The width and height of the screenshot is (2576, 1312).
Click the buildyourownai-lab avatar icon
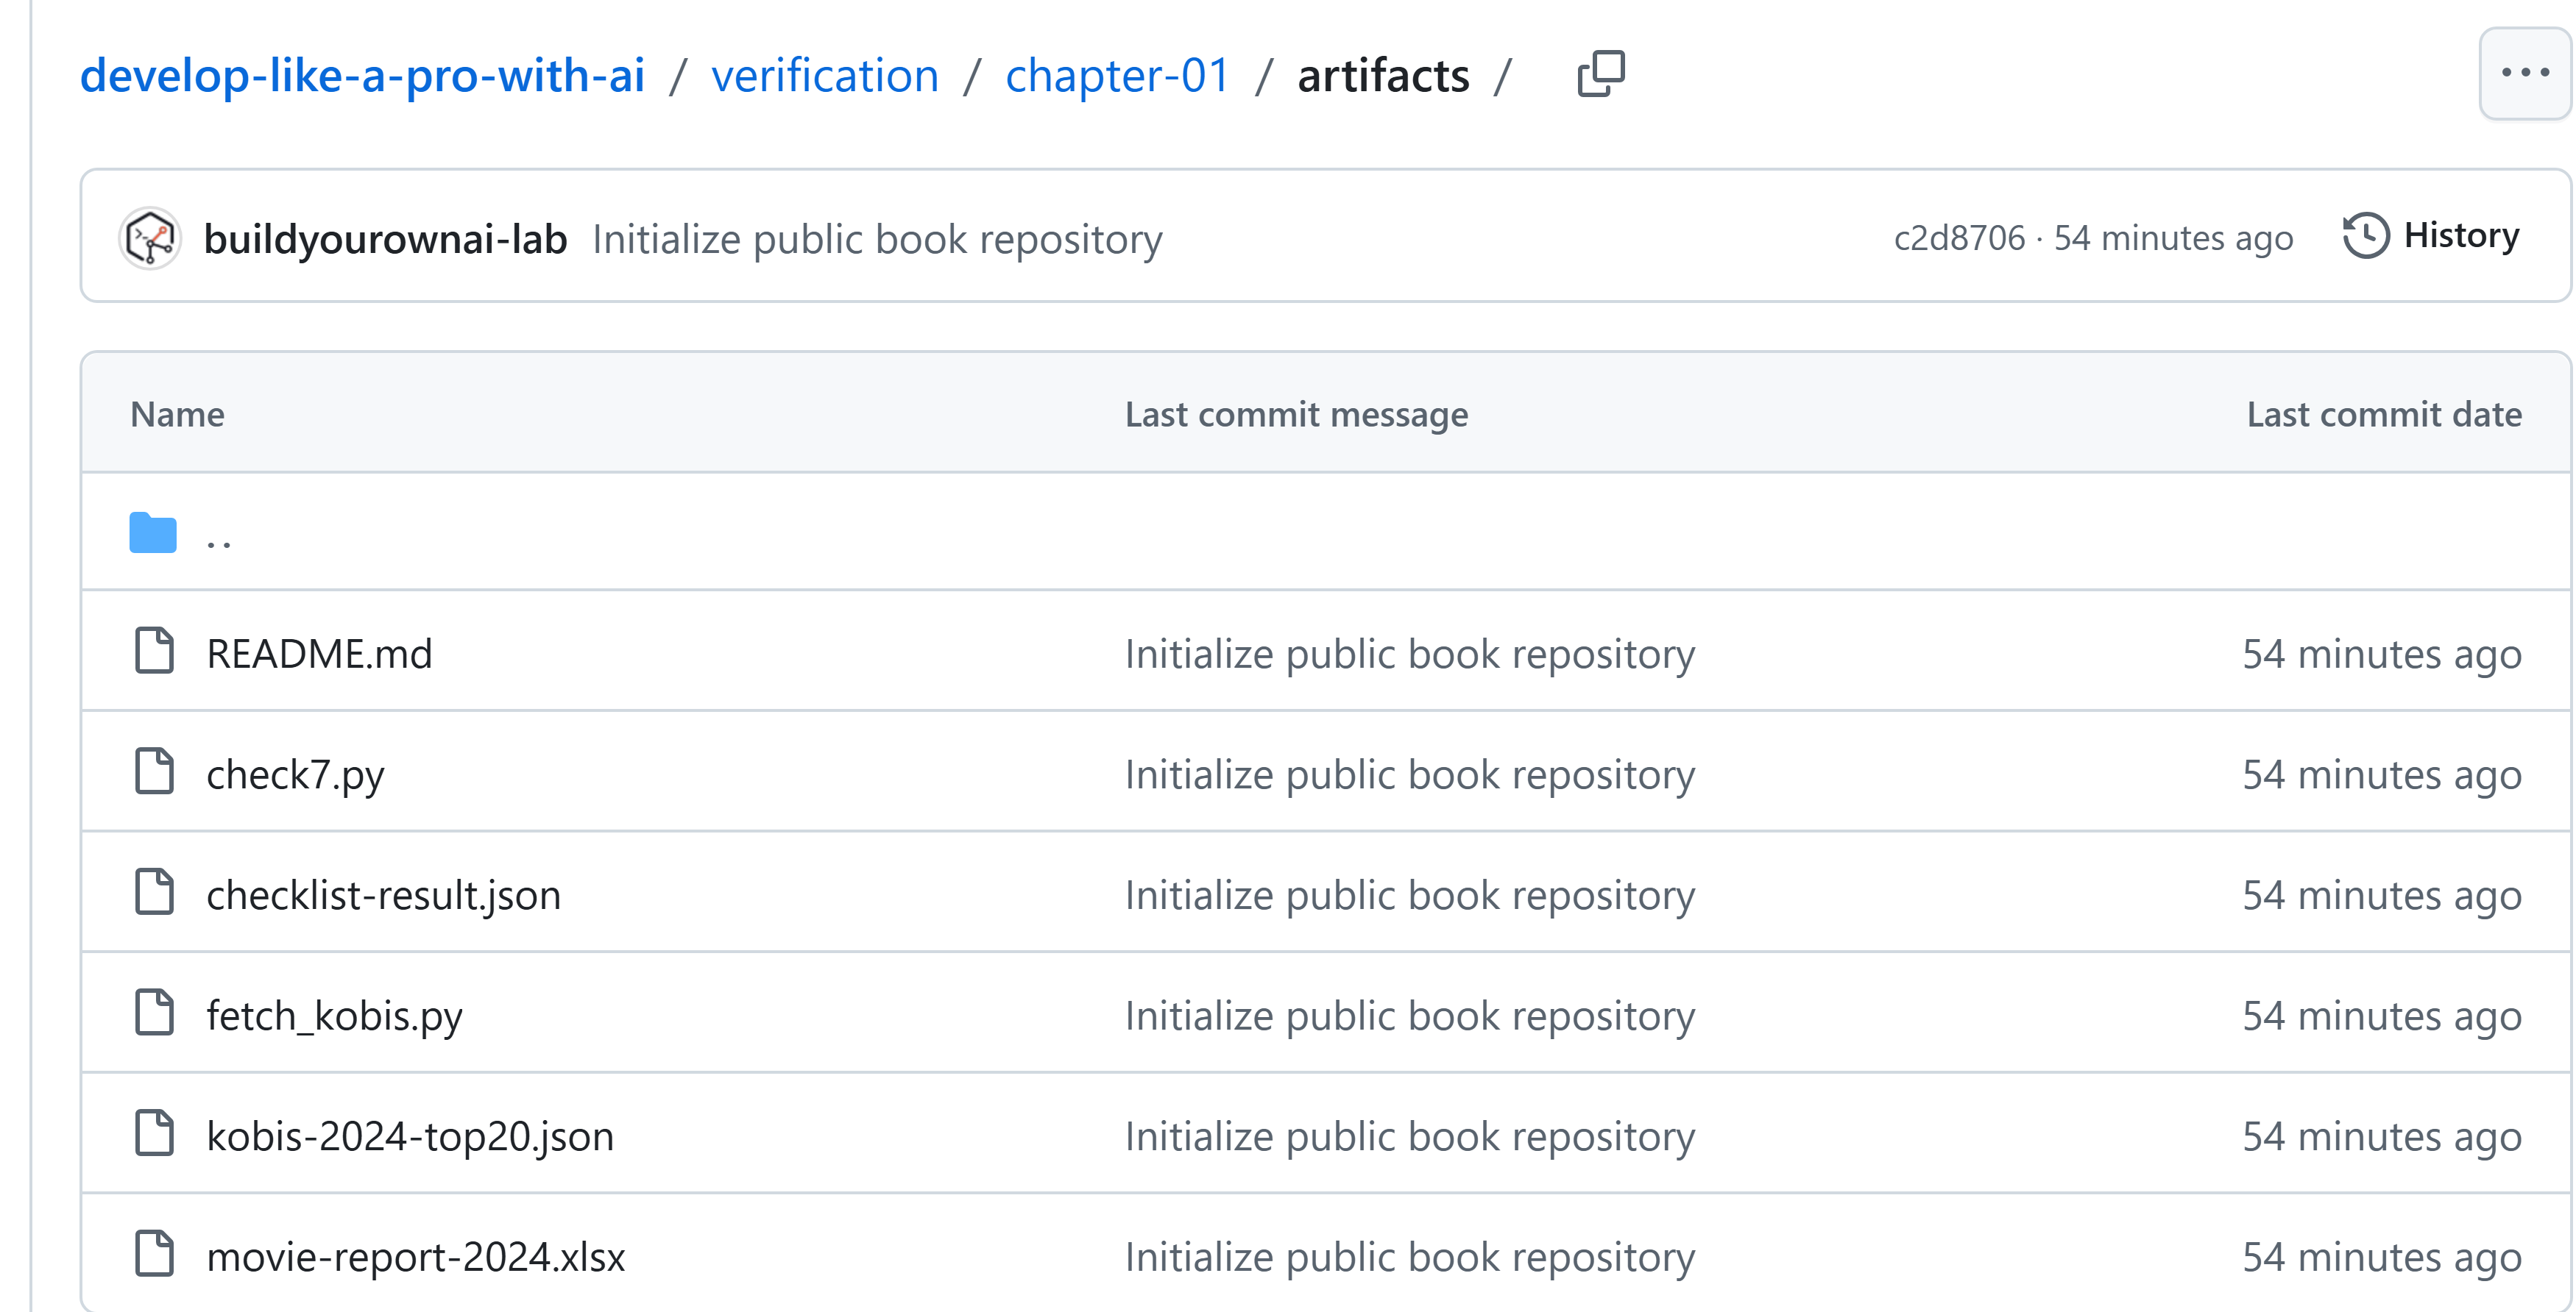click(x=150, y=239)
